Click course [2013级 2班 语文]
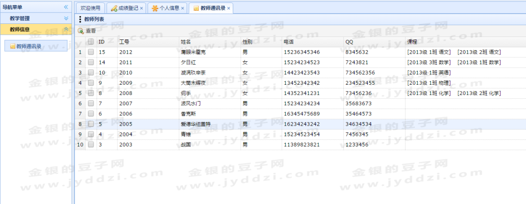Image resolution: width=526 pixels, height=204 pixels. click(479, 52)
